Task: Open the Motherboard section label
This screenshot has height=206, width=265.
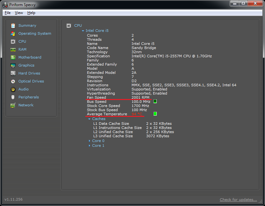Action: [x=30, y=57]
